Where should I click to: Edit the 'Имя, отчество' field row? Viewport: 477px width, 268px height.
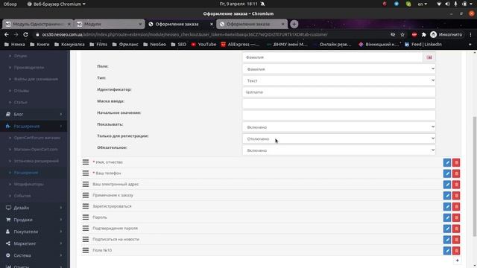point(447,162)
